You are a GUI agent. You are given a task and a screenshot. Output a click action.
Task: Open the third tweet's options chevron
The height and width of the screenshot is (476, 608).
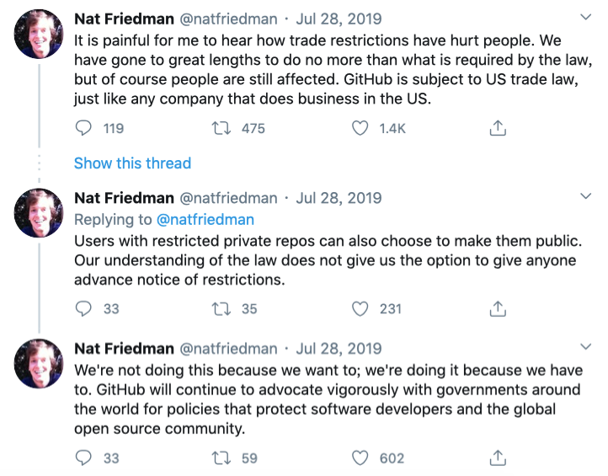click(x=587, y=347)
